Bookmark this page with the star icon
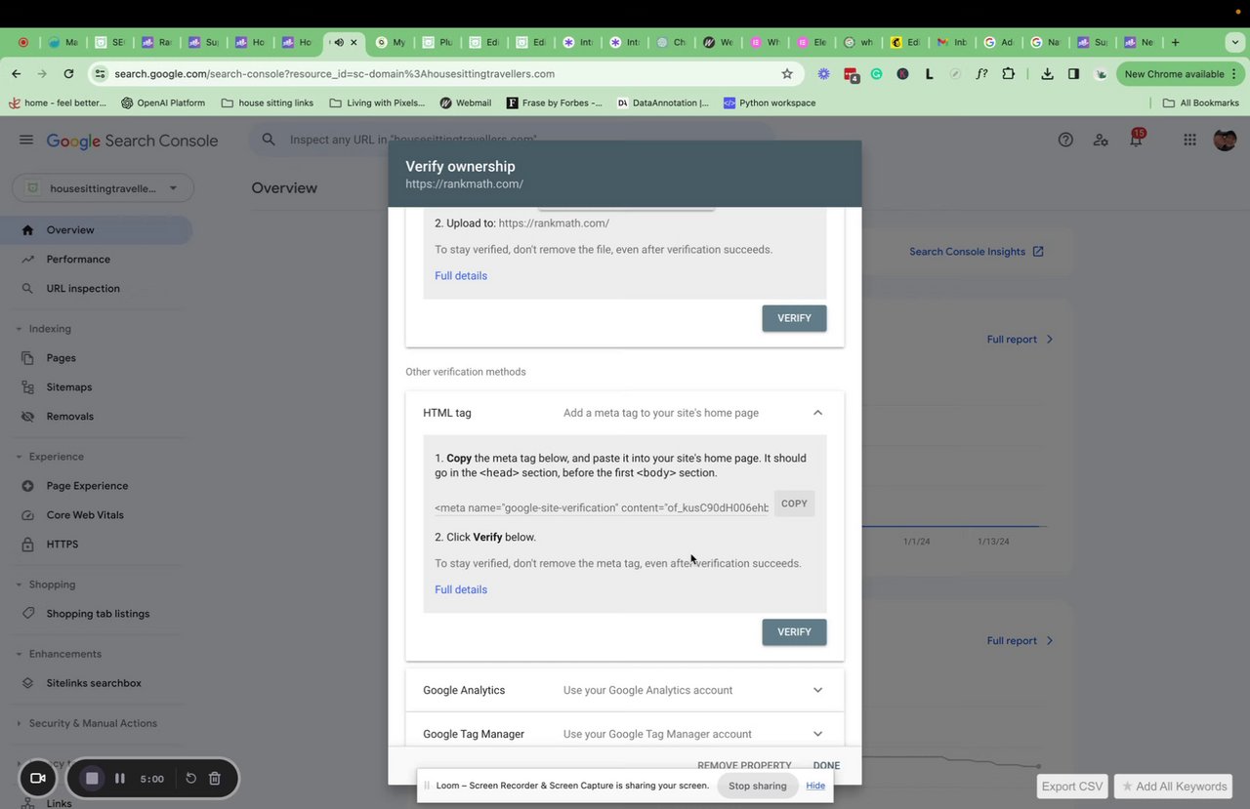1250x809 pixels. click(x=787, y=73)
